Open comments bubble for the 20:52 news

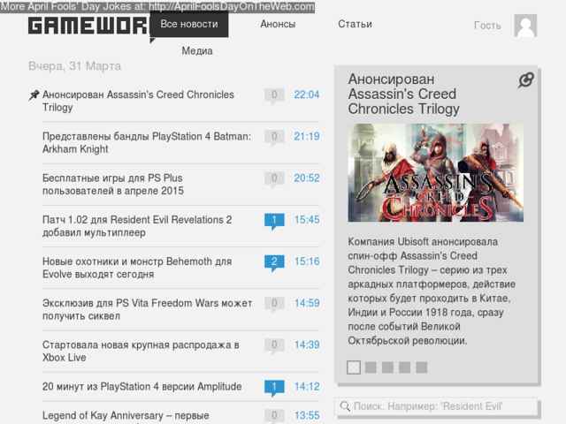point(274,178)
